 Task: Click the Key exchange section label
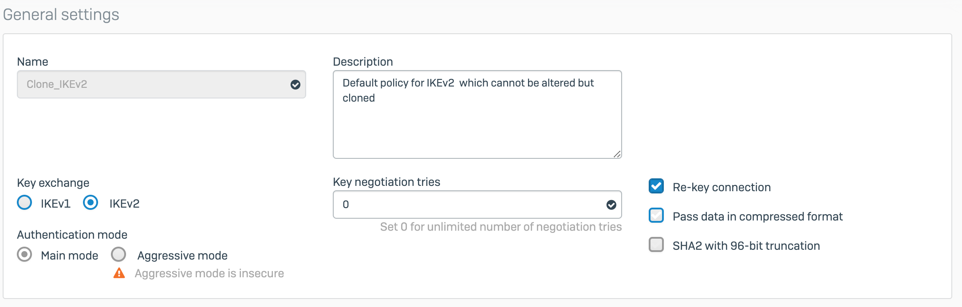[53, 183]
